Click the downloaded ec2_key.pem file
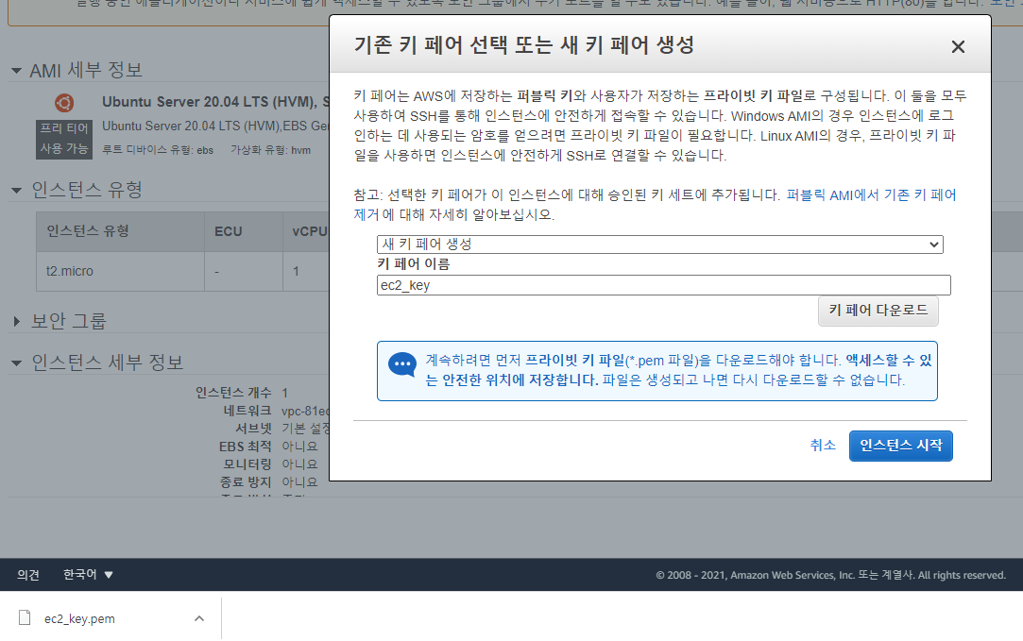Viewport: 1023px width, 641px height. point(79,619)
